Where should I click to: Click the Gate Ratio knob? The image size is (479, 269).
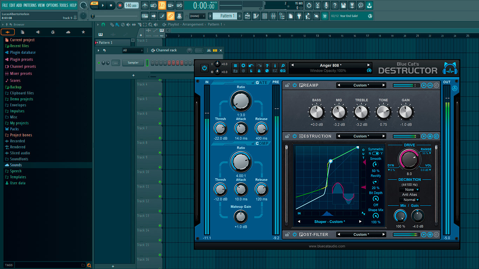click(x=241, y=101)
